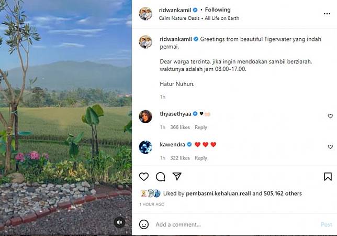Open emoji picker in comment box

144,224
